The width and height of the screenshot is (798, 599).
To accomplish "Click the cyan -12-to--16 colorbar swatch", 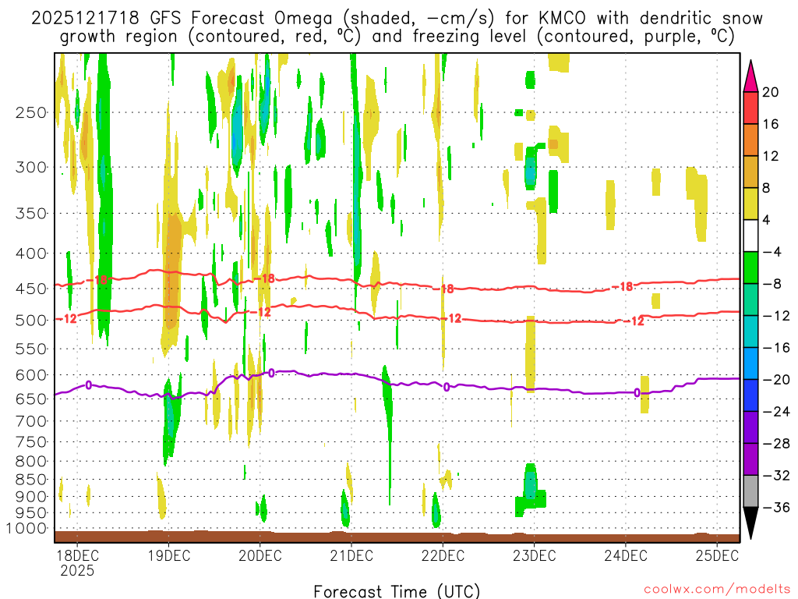I will (x=750, y=331).
